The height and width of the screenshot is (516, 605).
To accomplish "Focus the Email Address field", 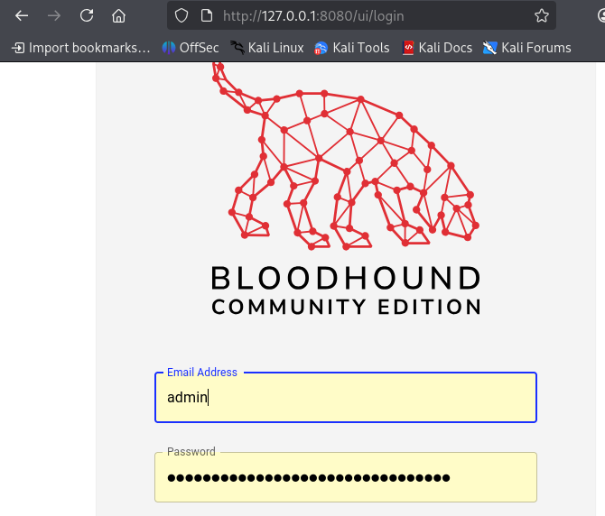I will click(x=346, y=397).
